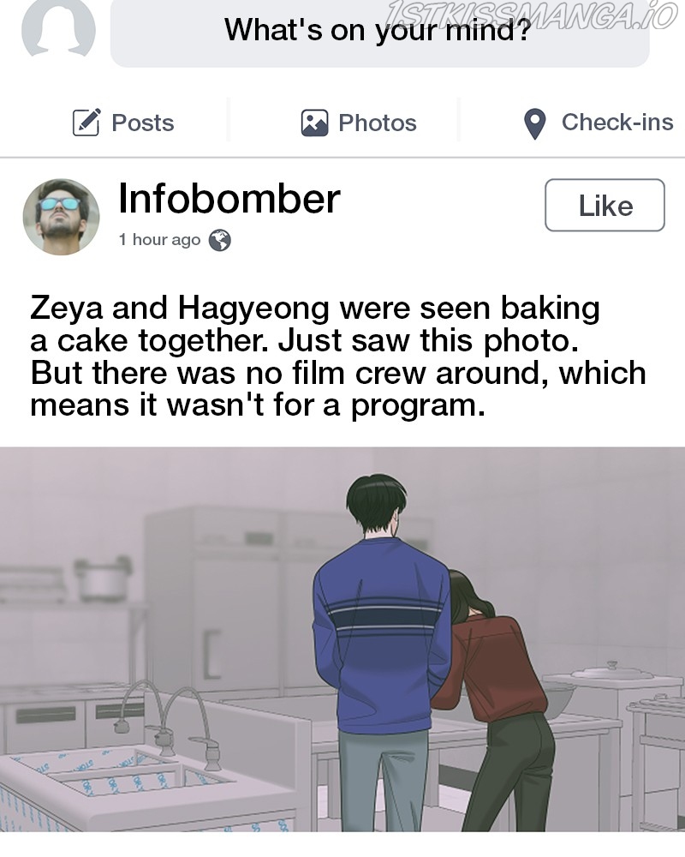The width and height of the screenshot is (685, 857).
Task: Click the '1 hour ago' timestamp
Action: point(159,239)
